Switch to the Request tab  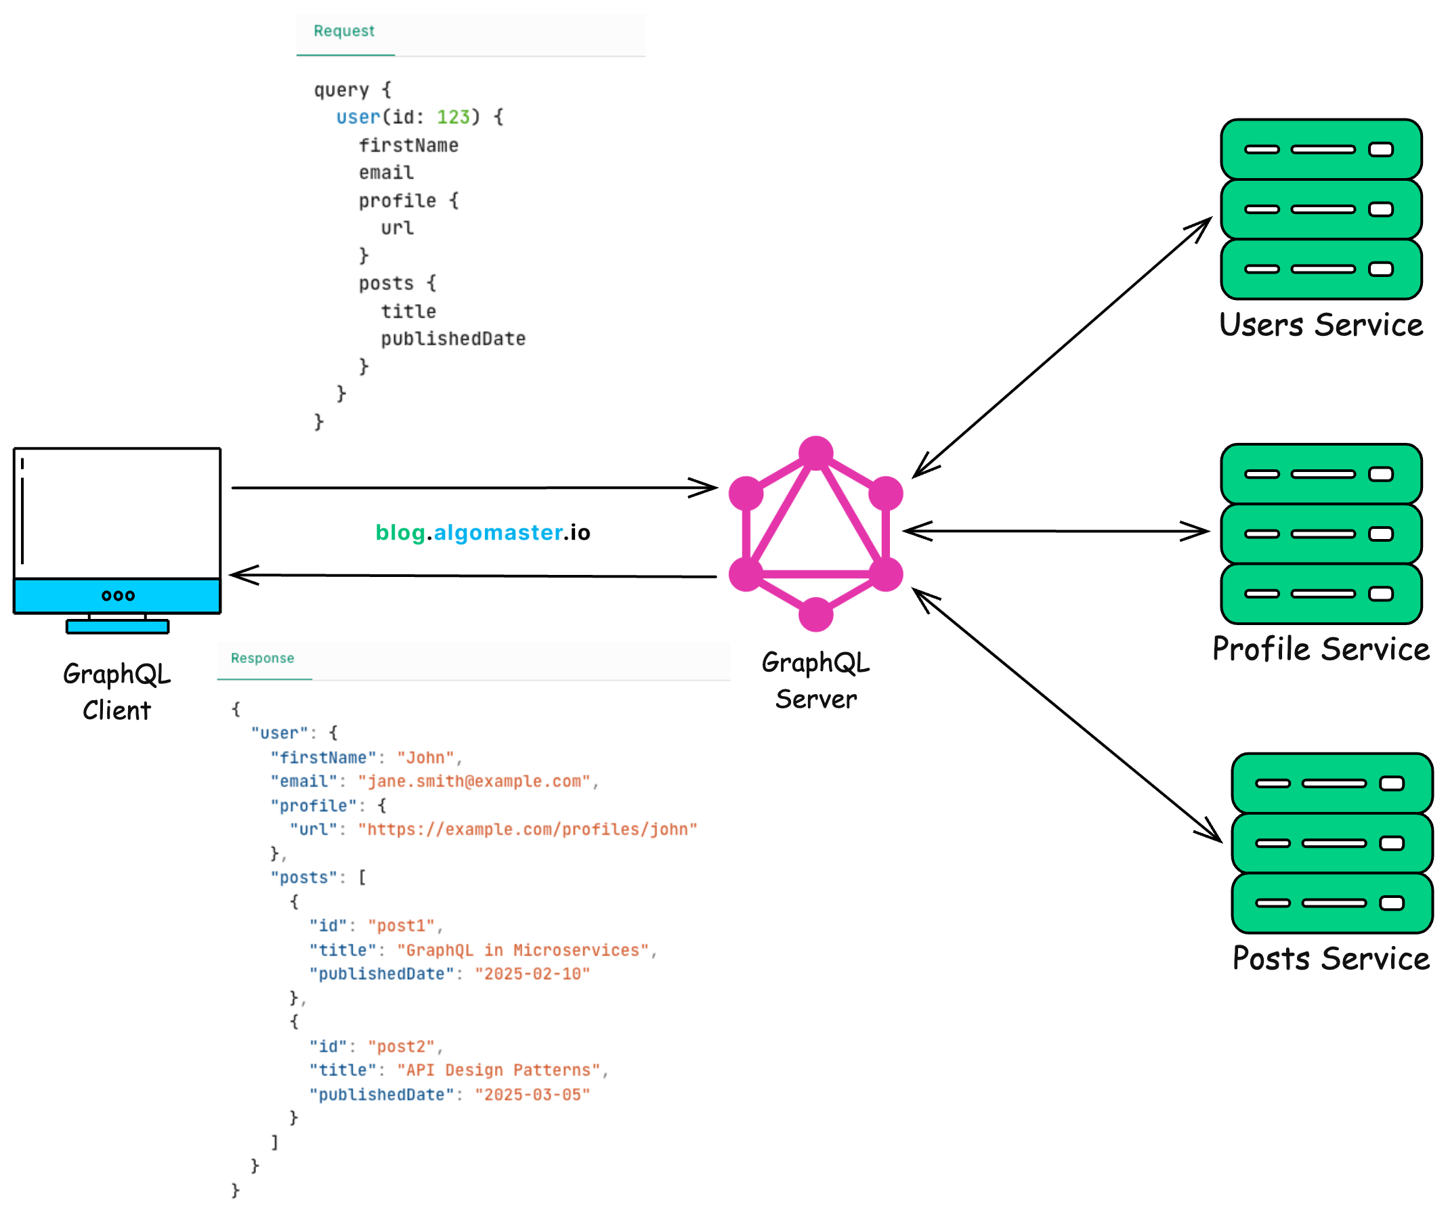[x=345, y=30]
